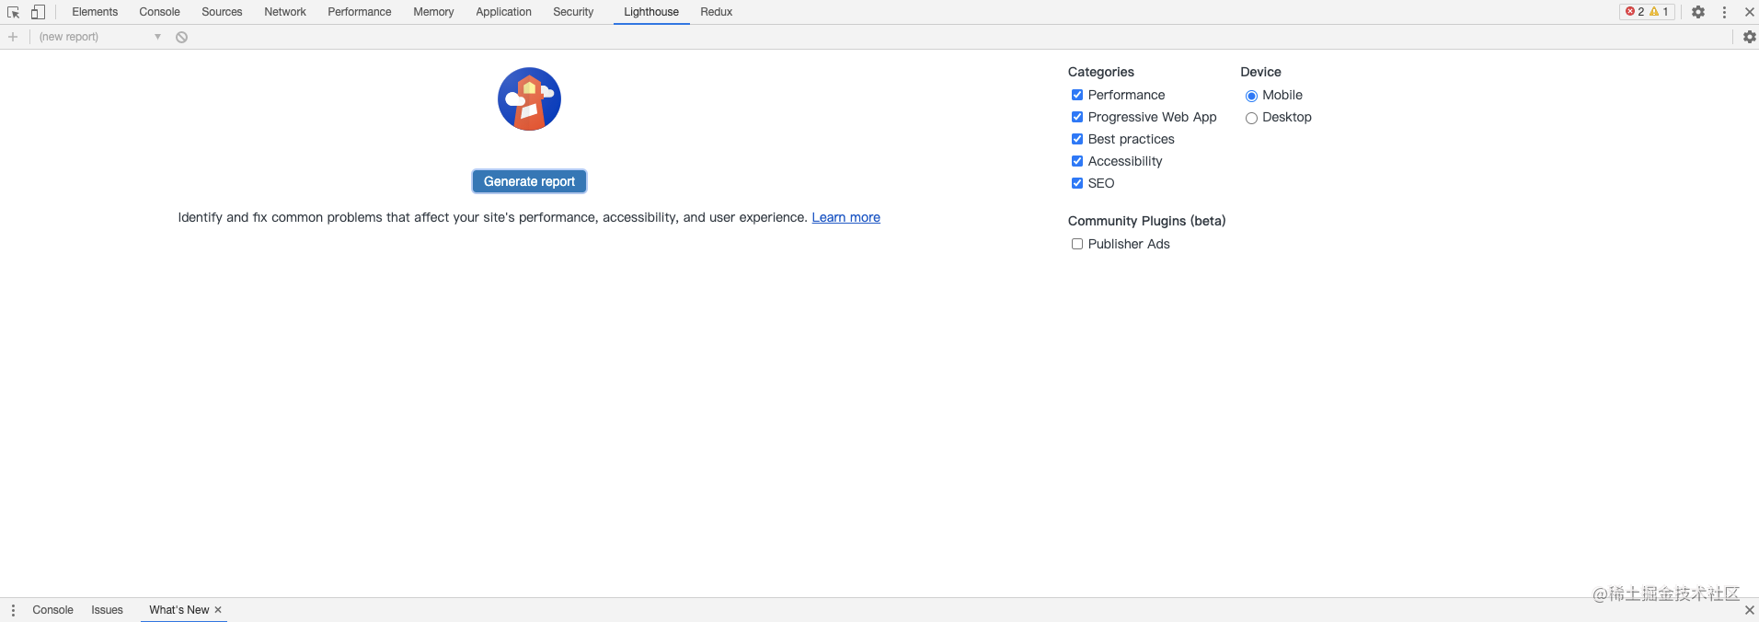Uncheck the SEO category
Screen dimensions: 1759x622
pyautogui.click(x=1076, y=183)
